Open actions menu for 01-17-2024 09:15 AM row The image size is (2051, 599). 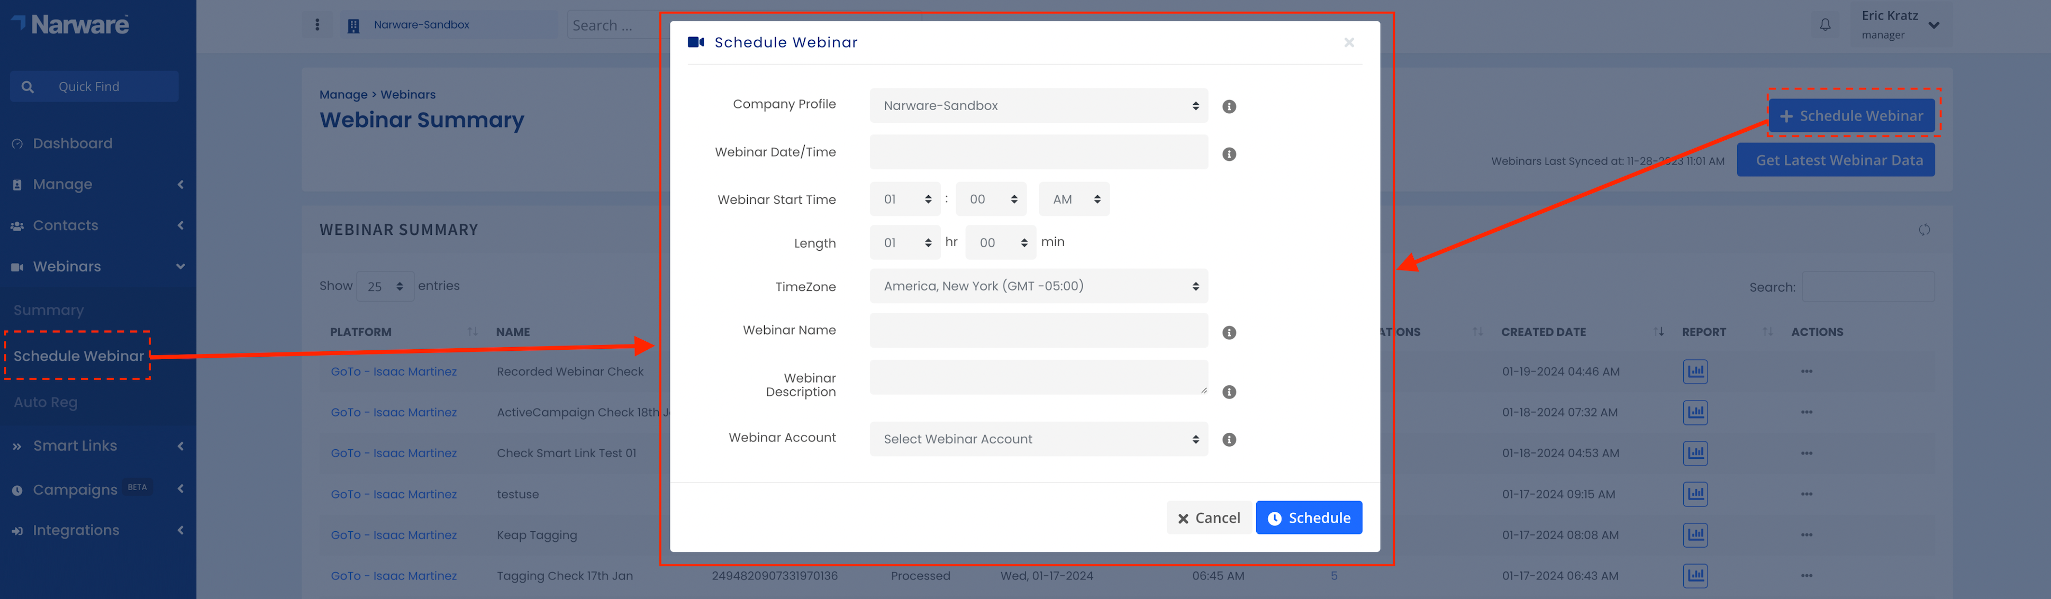[x=1807, y=494]
